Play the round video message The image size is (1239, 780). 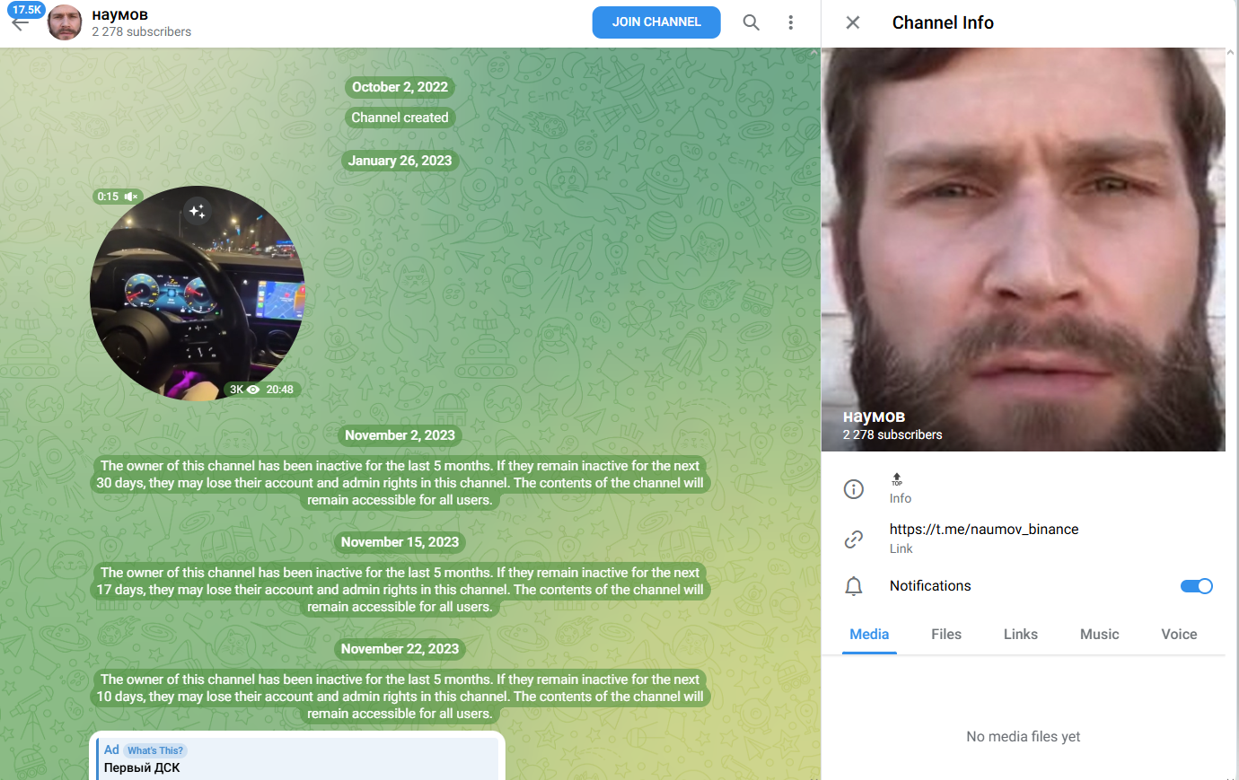198,294
